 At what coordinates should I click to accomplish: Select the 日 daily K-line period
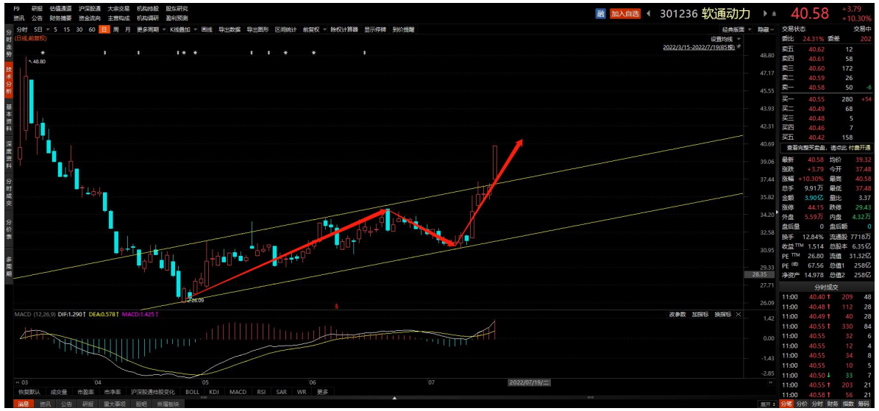104,29
